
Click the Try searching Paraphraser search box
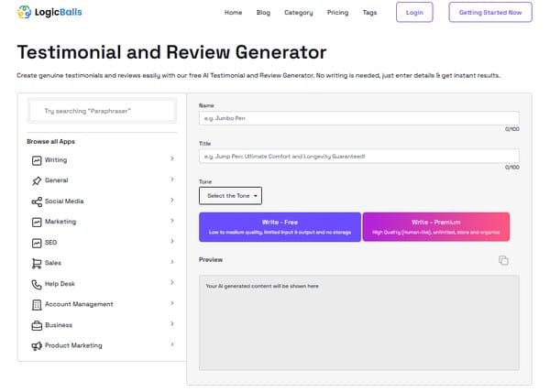point(102,111)
